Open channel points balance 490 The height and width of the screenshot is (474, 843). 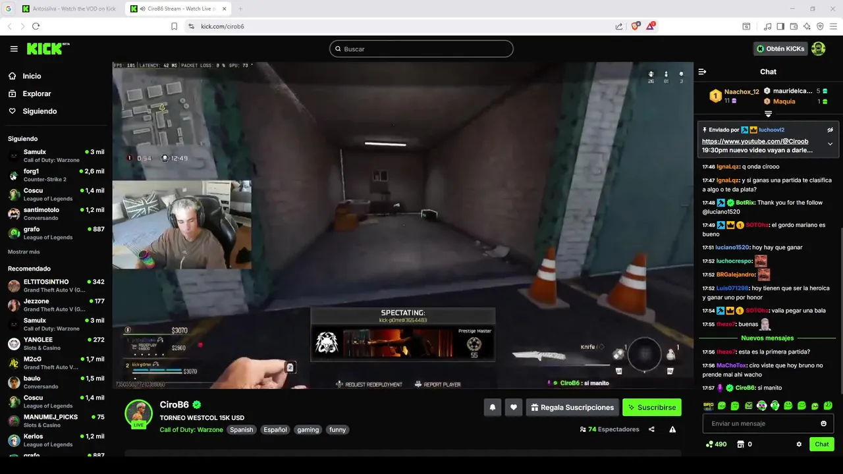point(716,444)
